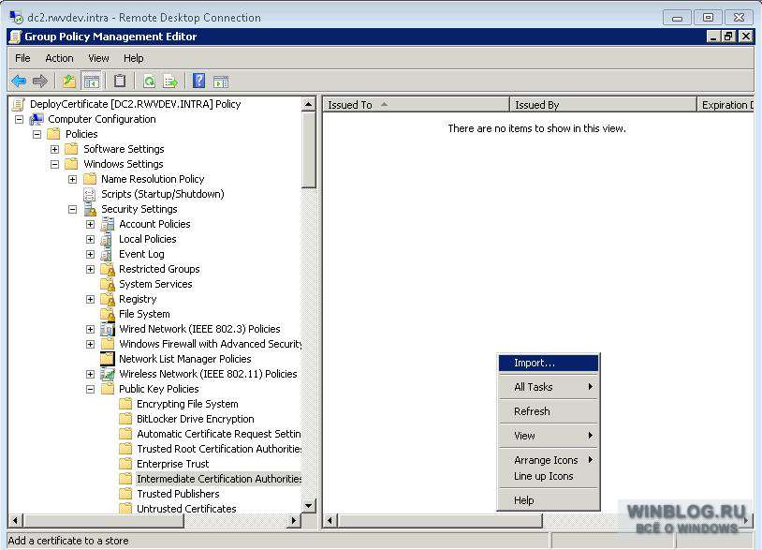Expand Windows Firewall with Advanced Security node
Viewport: 762px width, 550px height.
(91, 344)
